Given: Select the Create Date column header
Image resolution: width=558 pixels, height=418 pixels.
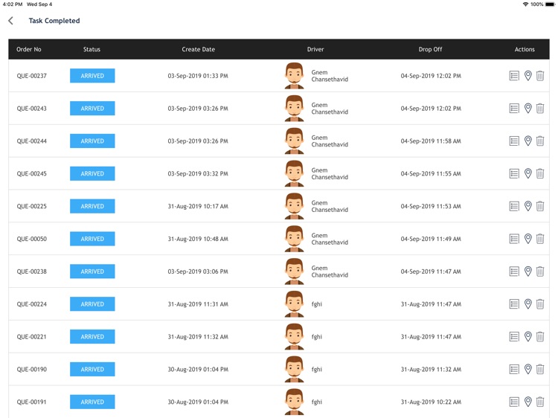Looking at the screenshot, I should pos(198,49).
